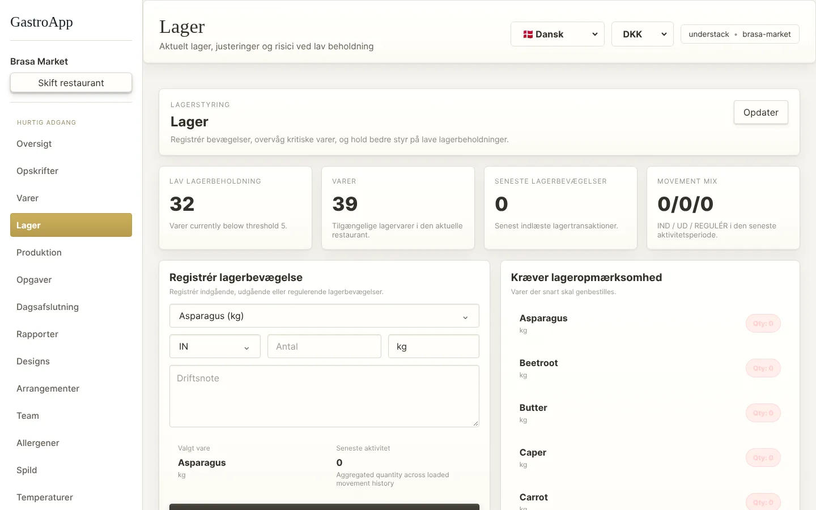Click the Qty: 0 badge for Butter
The height and width of the screenshot is (510, 816).
pyautogui.click(x=763, y=413)
